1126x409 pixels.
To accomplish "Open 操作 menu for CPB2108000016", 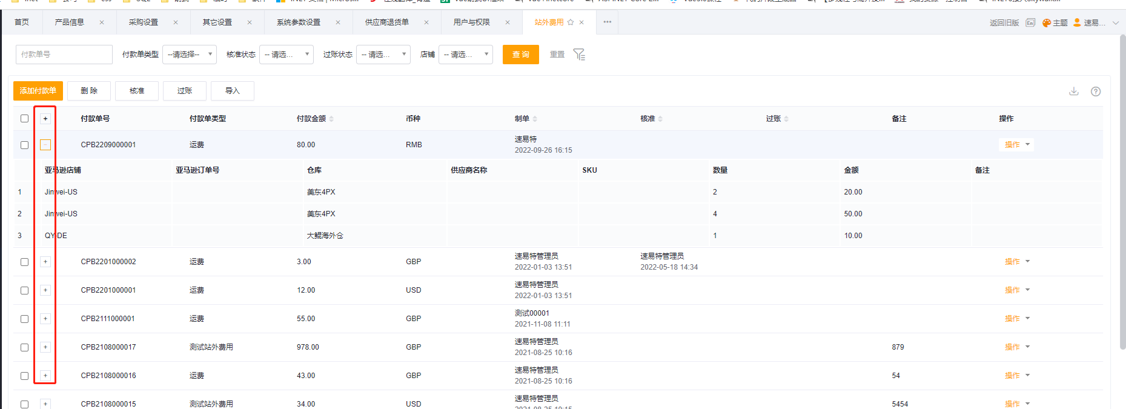I will click(x=1016, y=376).
